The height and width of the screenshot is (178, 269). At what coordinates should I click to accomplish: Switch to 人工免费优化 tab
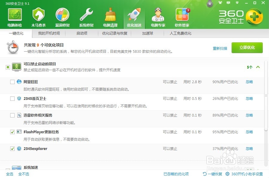[x=181, y=33]
